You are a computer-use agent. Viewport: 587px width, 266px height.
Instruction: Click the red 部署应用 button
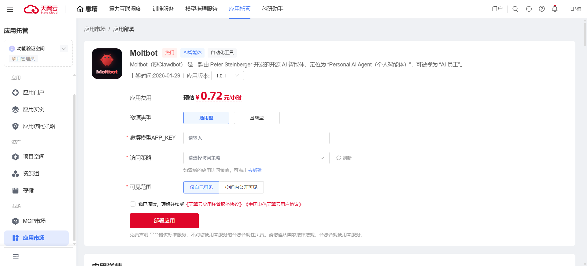(164, 221)
